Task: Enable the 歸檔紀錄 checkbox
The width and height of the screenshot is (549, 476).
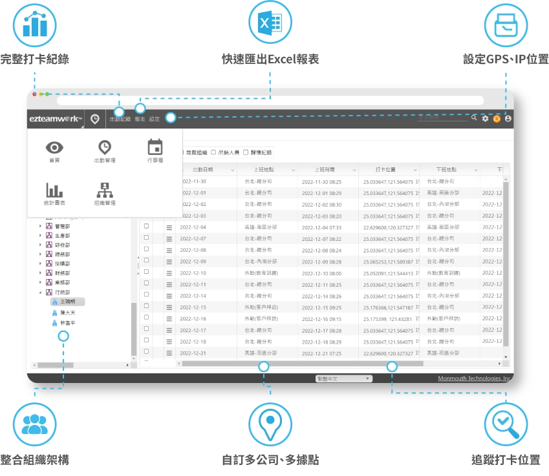Action: [x=246, y=152]
